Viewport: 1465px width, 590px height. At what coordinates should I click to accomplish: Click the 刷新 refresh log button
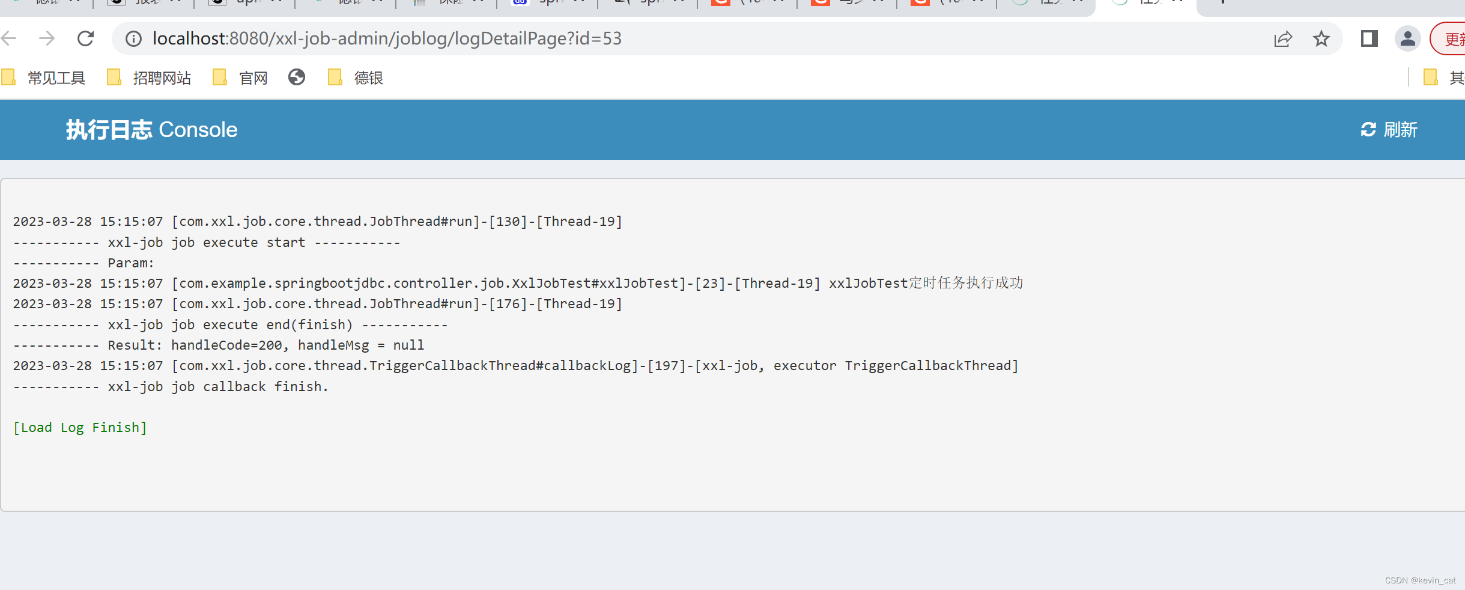click(1389, 130)
